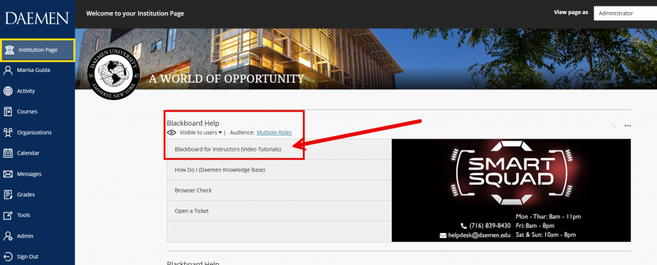Click the A World of Opportunity heading
657x265 pixels.
pyautogui.click(x=226, y=79)
